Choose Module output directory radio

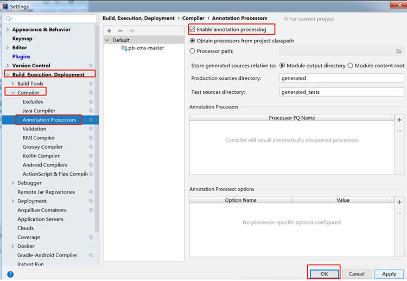pos(282,66)
